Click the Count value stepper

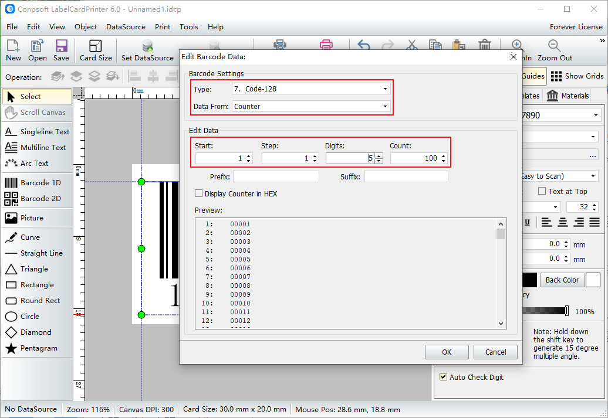click(444, 158)
